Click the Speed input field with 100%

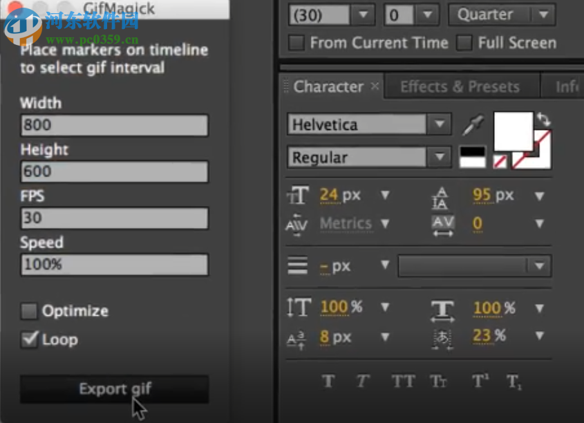pyautogui.click(x=114, y=265)
